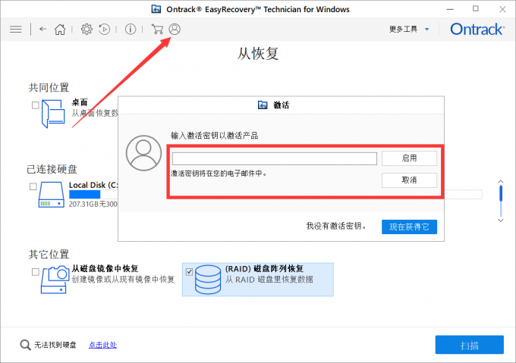The height and width of the screenshot is (363, 516).
Task: Click the text 我没有激活密钥。
Action: click(x=336, y=226)
